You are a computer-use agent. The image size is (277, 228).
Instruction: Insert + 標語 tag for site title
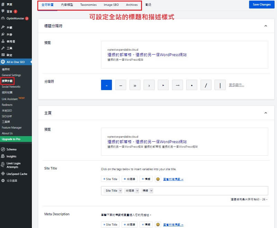point(146,179)
